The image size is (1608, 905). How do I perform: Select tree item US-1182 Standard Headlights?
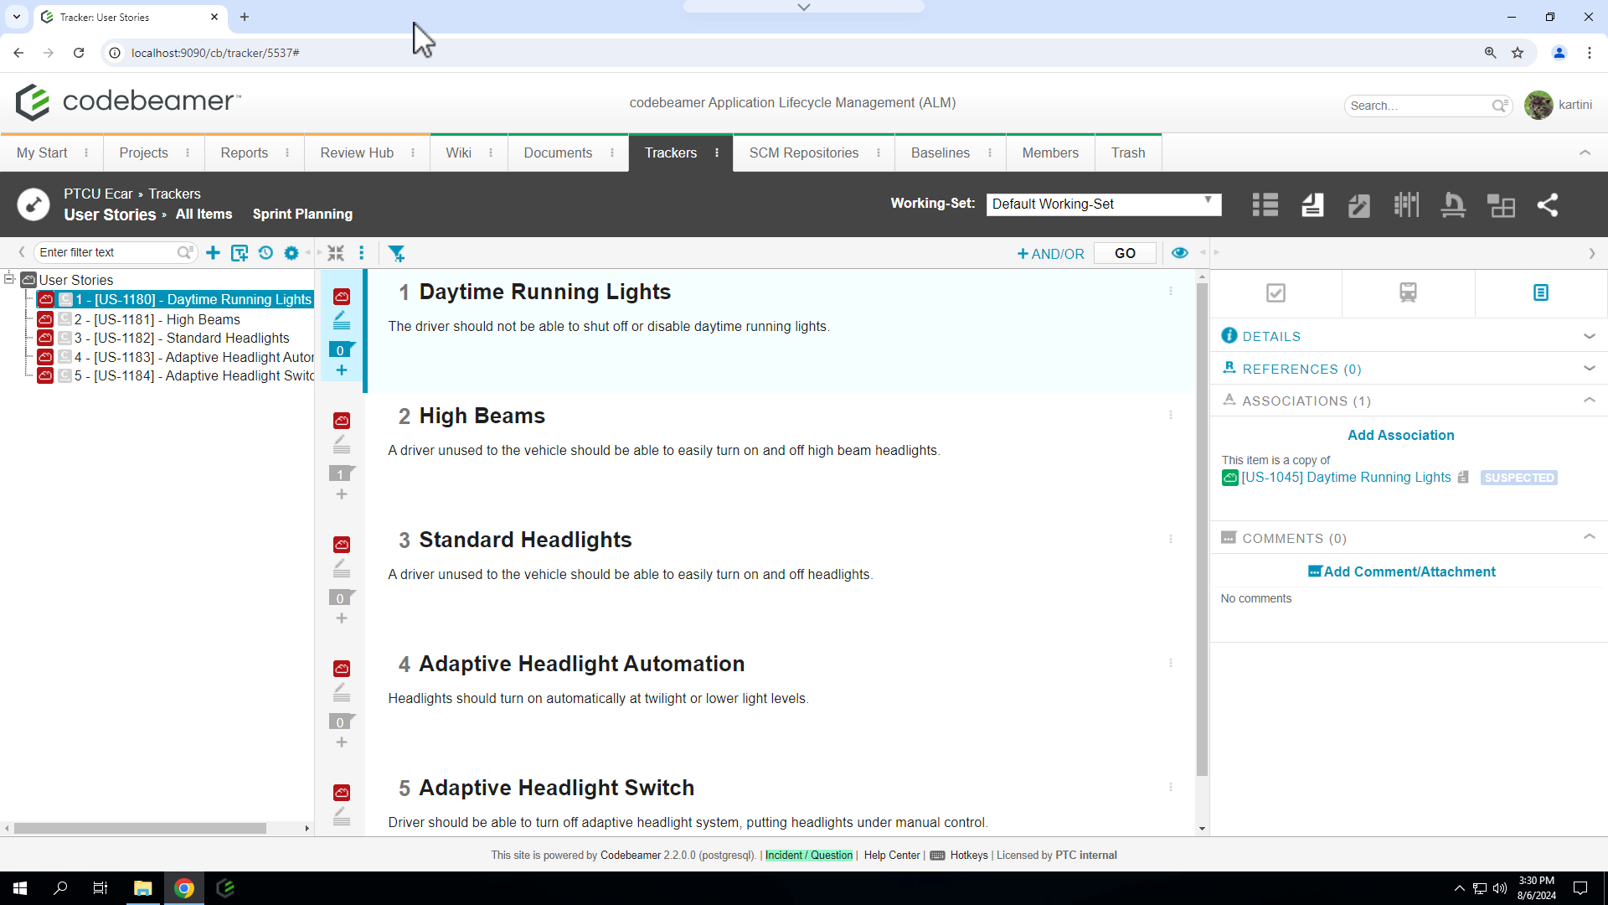[182, 338]
